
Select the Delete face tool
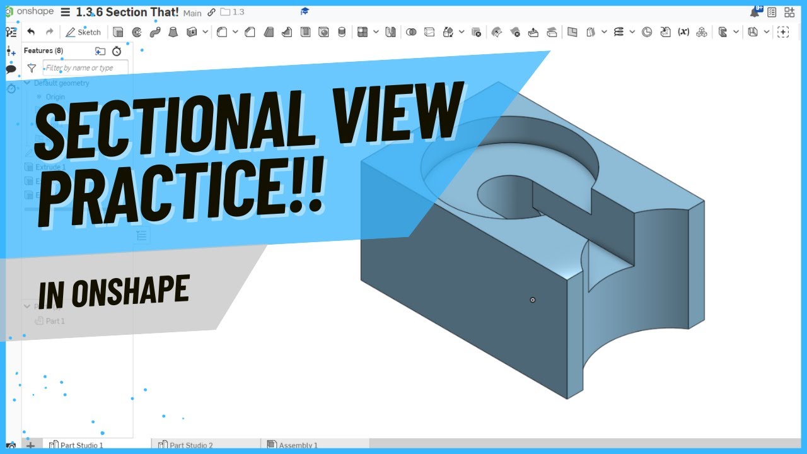tap(515, 32)
